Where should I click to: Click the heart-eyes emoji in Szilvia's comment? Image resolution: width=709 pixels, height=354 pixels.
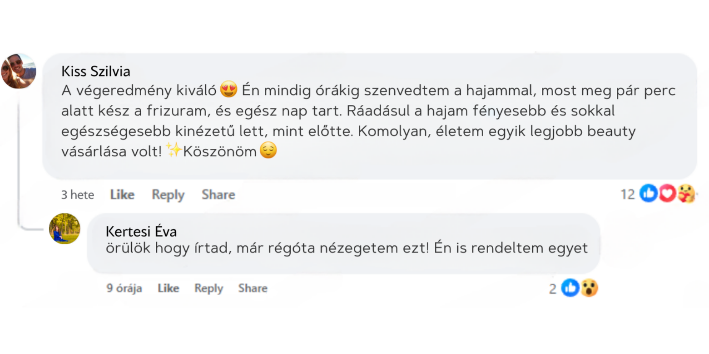pyautogui.click(x=228, y=91)
